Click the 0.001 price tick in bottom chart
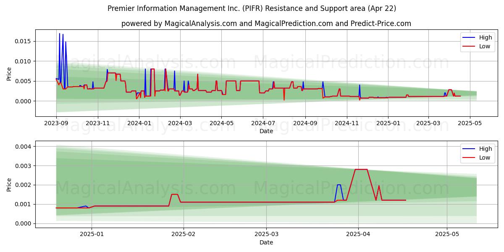504x252 pixels. pos(24,205)
